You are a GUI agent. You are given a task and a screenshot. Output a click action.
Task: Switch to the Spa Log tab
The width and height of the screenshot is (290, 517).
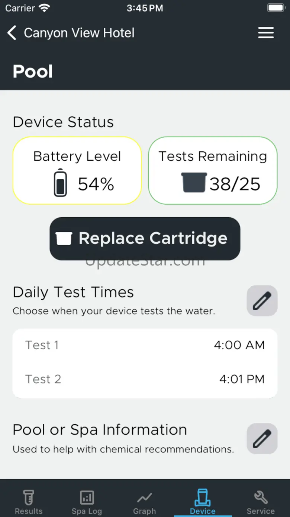coord(87,502)
